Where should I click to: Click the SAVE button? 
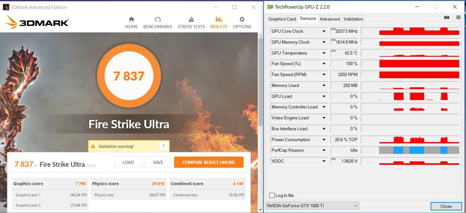point(158,162)
